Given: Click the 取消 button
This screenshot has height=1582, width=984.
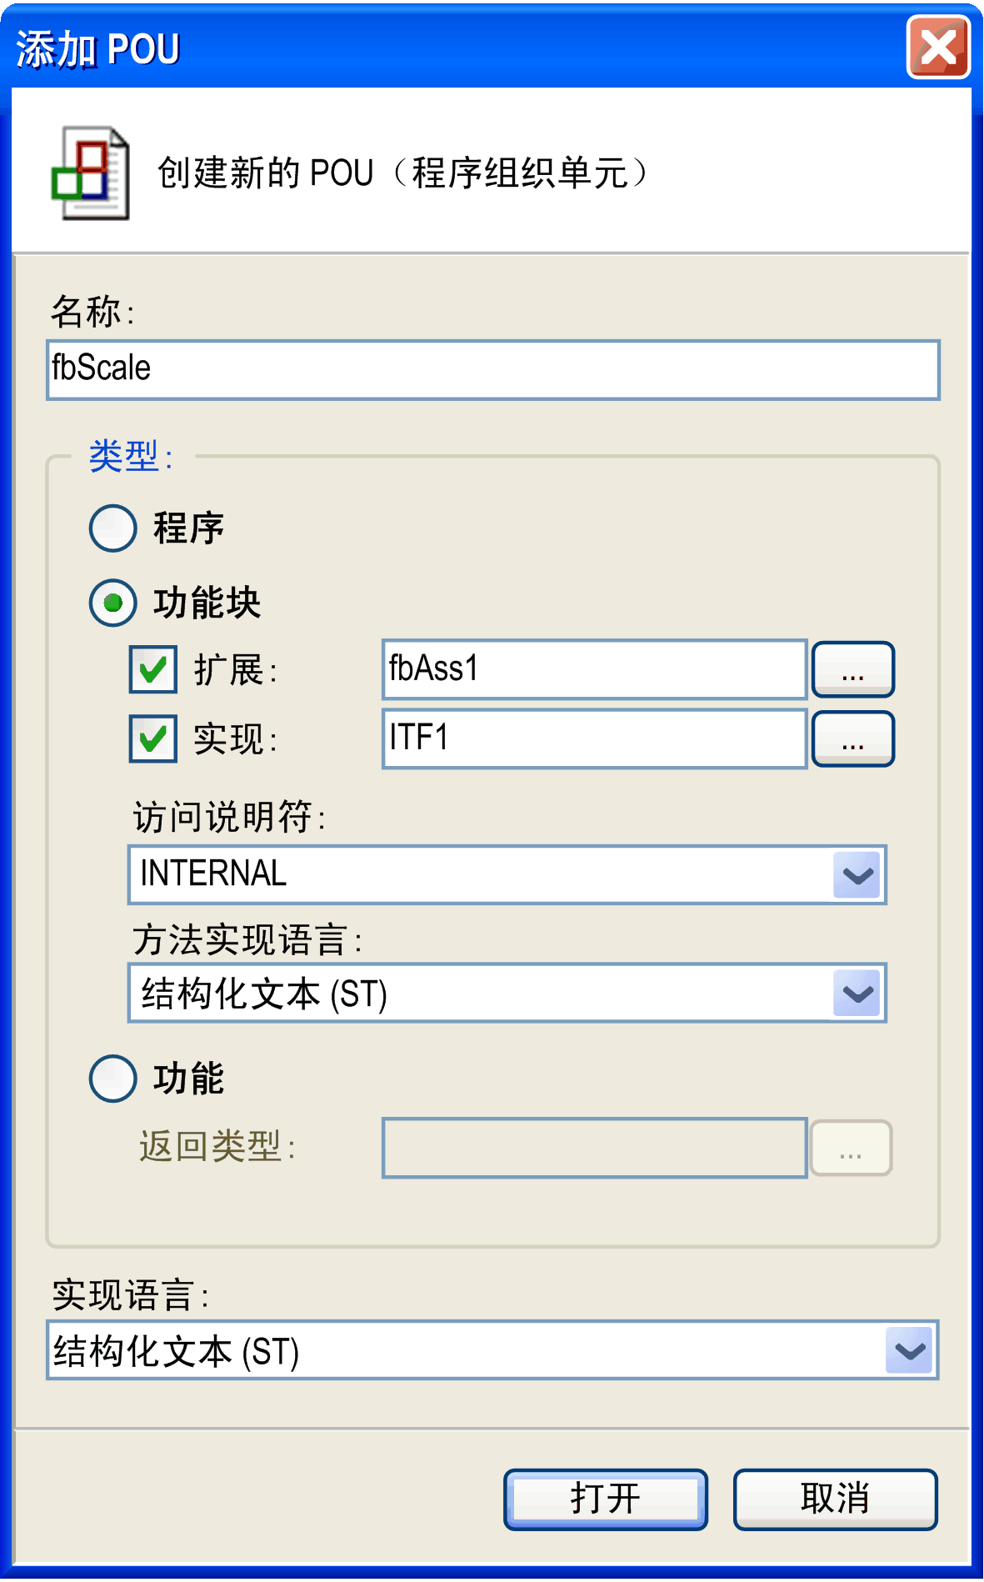Looking at the screenshot, I should (836, 1499).
